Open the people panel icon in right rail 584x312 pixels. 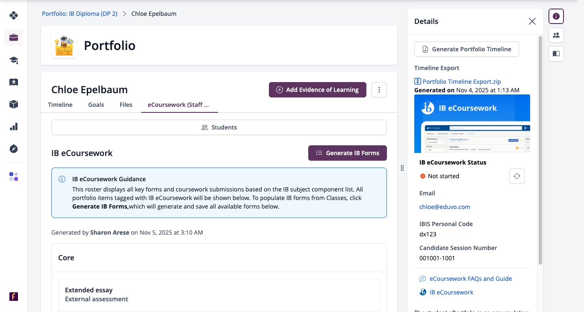(556, 35)
